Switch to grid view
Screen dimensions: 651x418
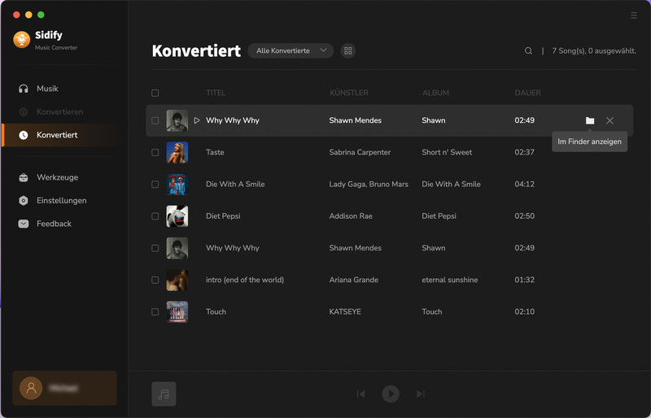point(348,50)
